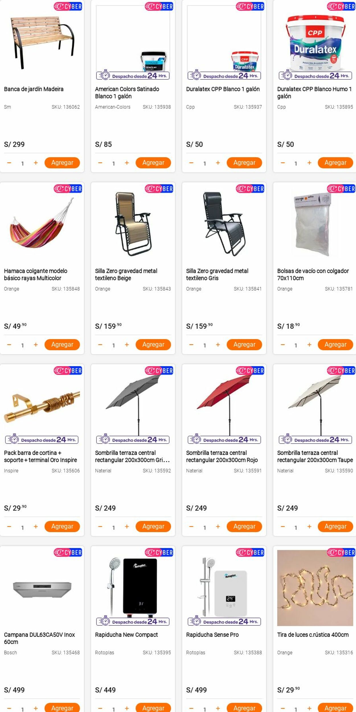Open Campana DUL63CA50V Inox 60cm product link
The image size is (356, 712).
40,638
